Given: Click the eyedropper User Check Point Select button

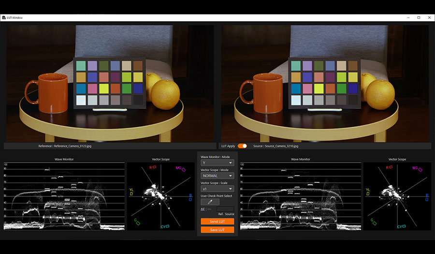Looking at the screenshot, I should coord(210,202).
